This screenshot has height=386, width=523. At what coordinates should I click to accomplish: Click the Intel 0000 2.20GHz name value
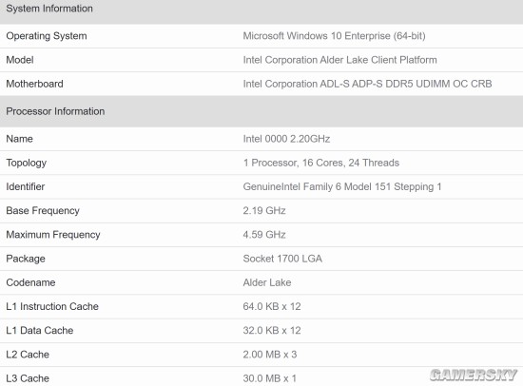point(286,139)
